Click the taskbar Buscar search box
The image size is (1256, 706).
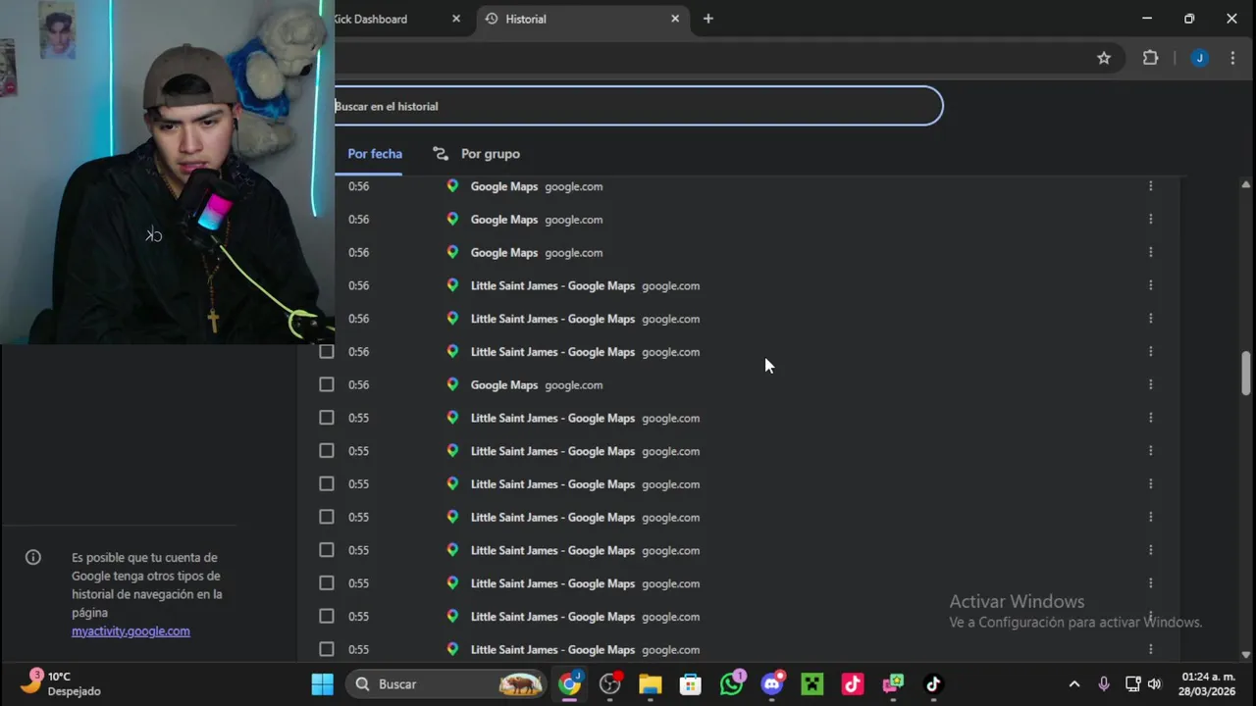pos(447,684)
